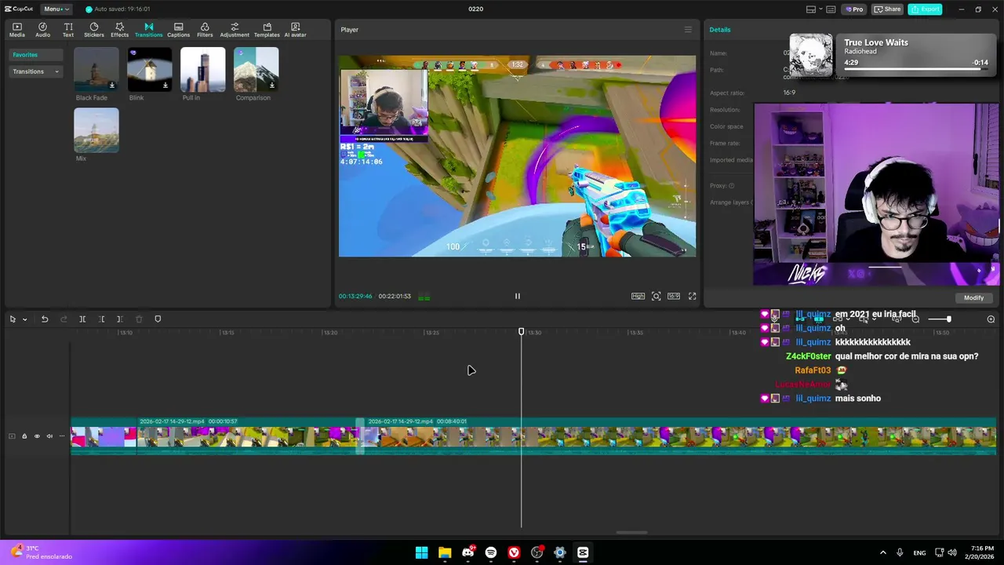Select the Favorites category

pyautogui.click(x=35, y=55)
